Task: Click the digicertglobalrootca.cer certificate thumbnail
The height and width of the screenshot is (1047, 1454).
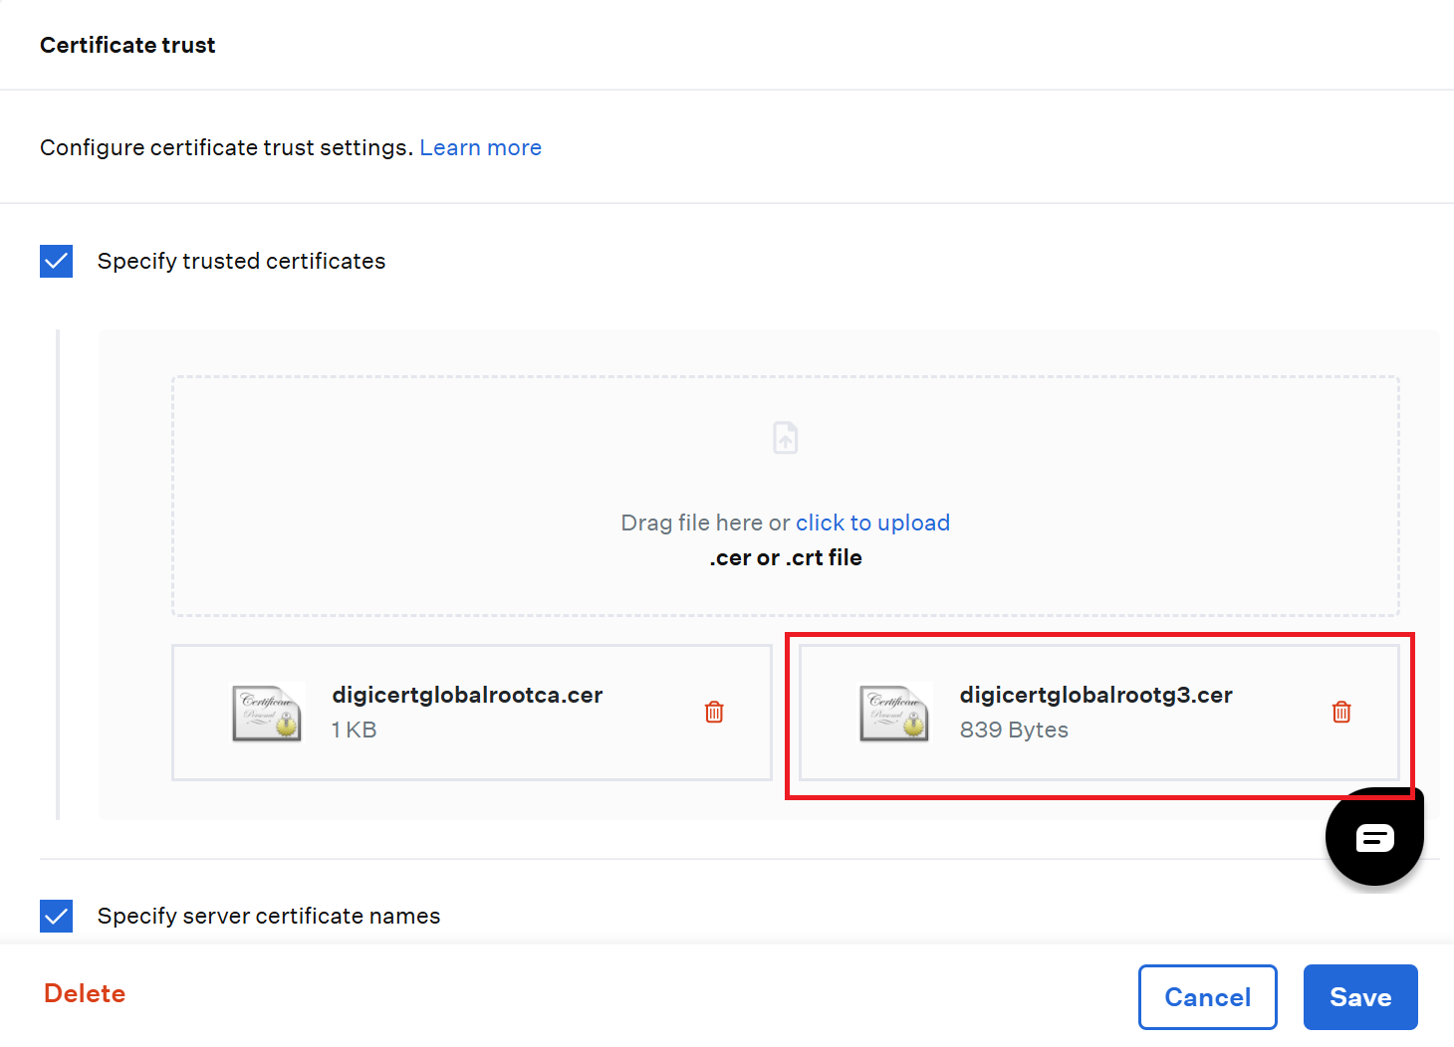Action: pos(267,712)
